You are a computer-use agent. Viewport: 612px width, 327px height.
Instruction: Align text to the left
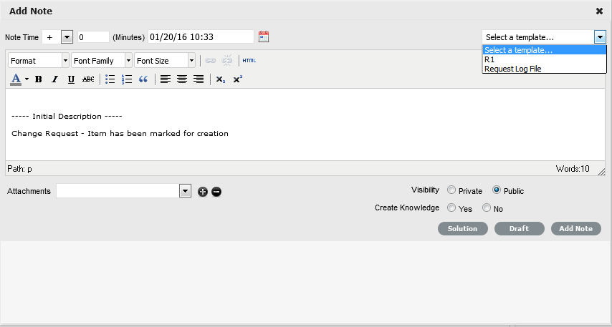coord(166,79)
